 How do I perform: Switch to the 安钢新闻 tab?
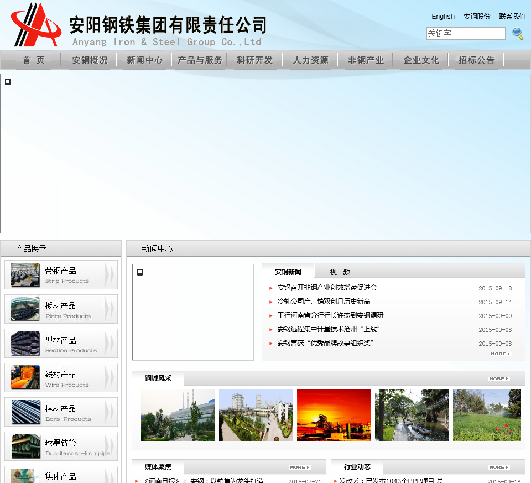click(288, 272)
